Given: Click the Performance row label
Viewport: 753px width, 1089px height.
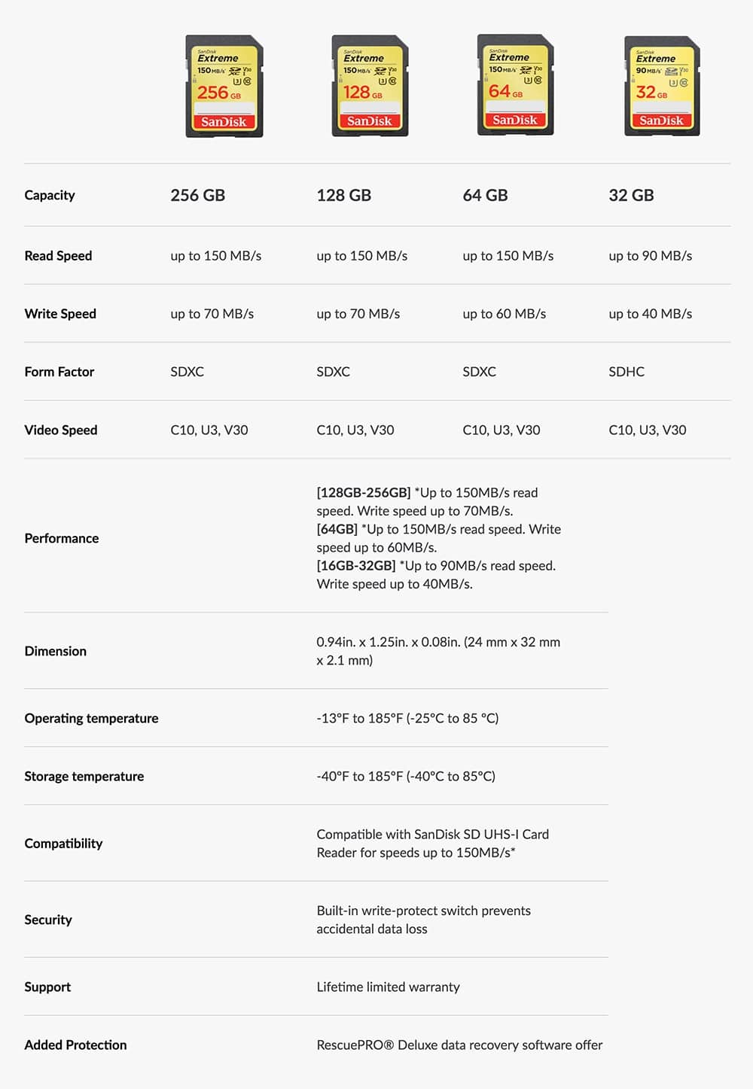Looking at the screenshot, I should click(62, 538).
